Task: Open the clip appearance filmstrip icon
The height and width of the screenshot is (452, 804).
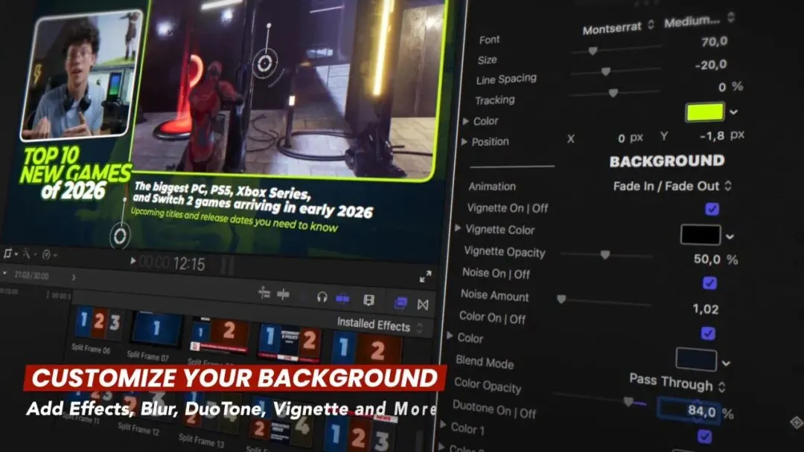Action: pyautogui.click(x=368, y=300)
